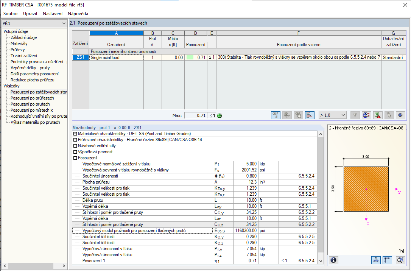The width and height of the screenshot is (411, 271).
Task: Click the reset zoom magnifier icon
Action: tap(400, 260)
